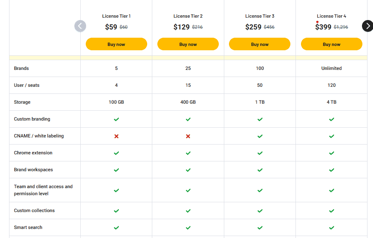Screen dimensions: 373x238
Task: Click Buy now for License Tier 4
Action: coord(331,44)
